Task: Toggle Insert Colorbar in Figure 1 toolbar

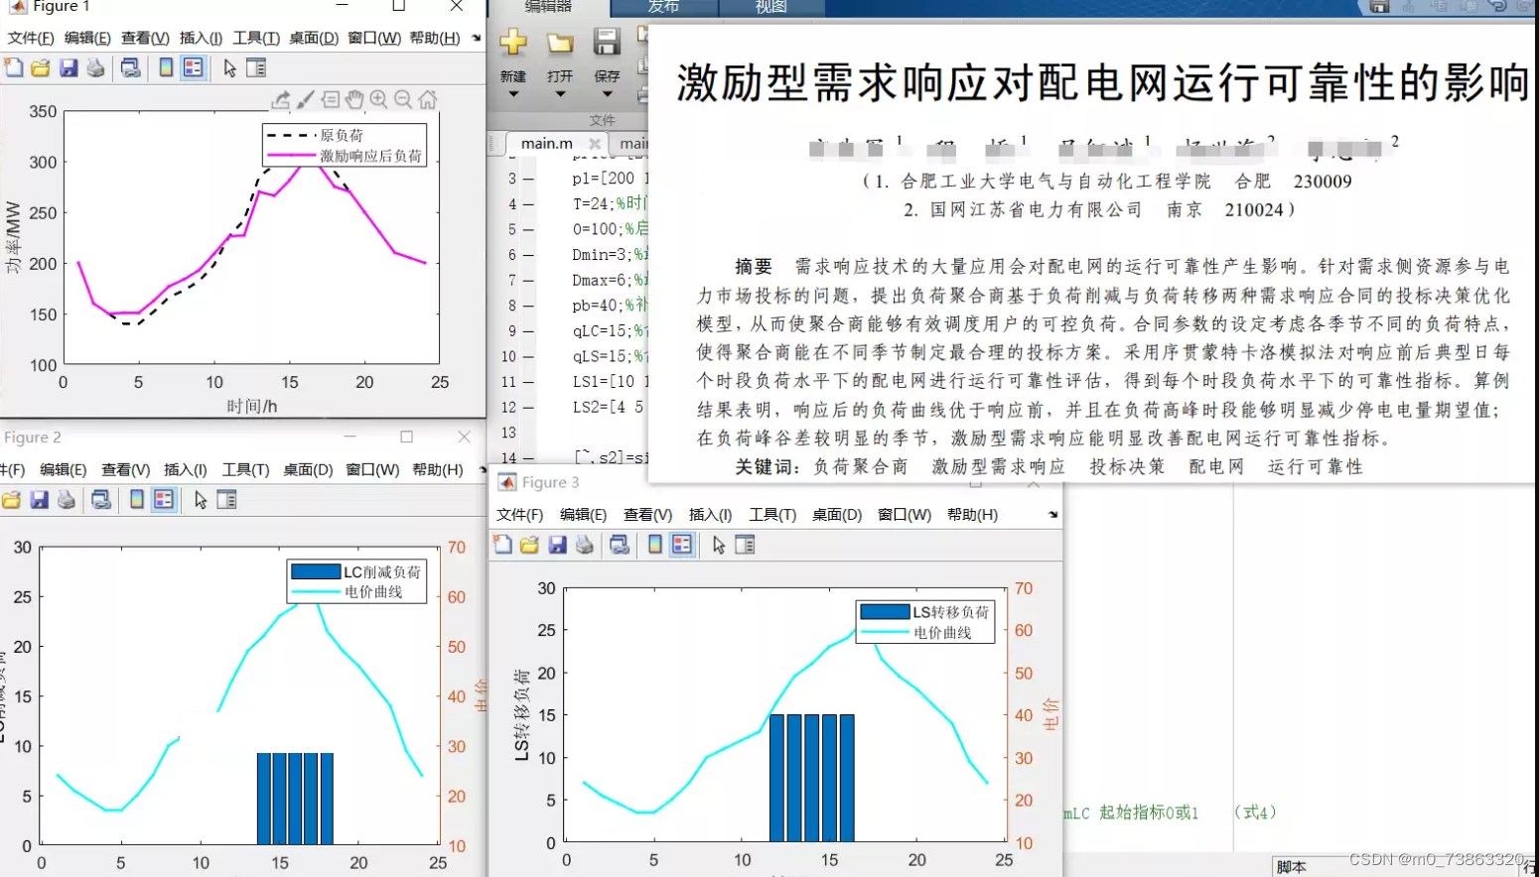Action: point(166,67)
